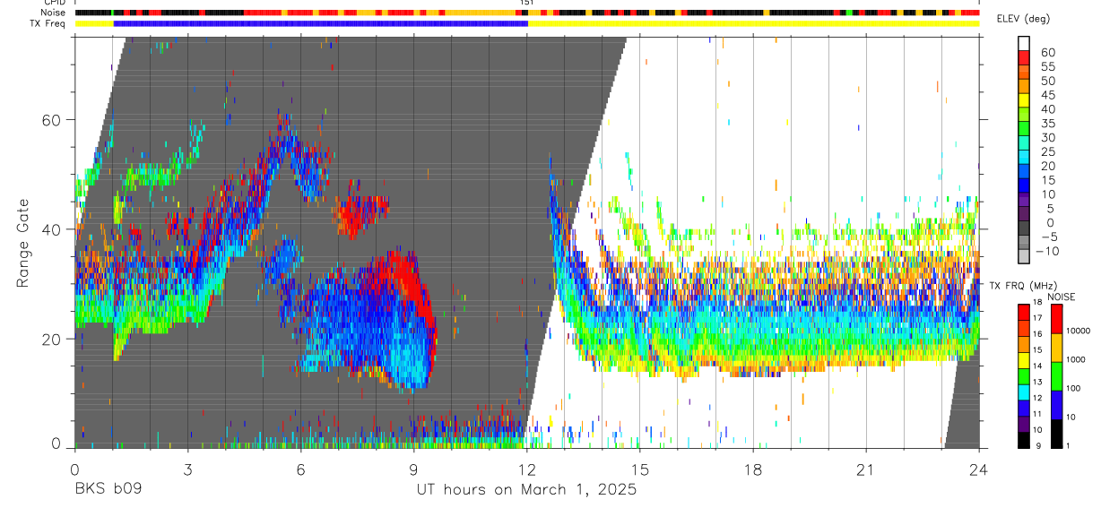Click the 'TX FRQ (MHz)' legend title
Screen dimensions: 1101x508
(1022, 286)
